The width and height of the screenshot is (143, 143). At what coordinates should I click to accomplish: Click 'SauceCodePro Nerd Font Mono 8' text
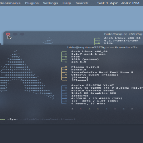tap(102, 72)
